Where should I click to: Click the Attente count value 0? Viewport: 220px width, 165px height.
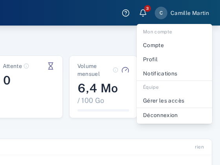pyautogui.click(x=7, y=80)
